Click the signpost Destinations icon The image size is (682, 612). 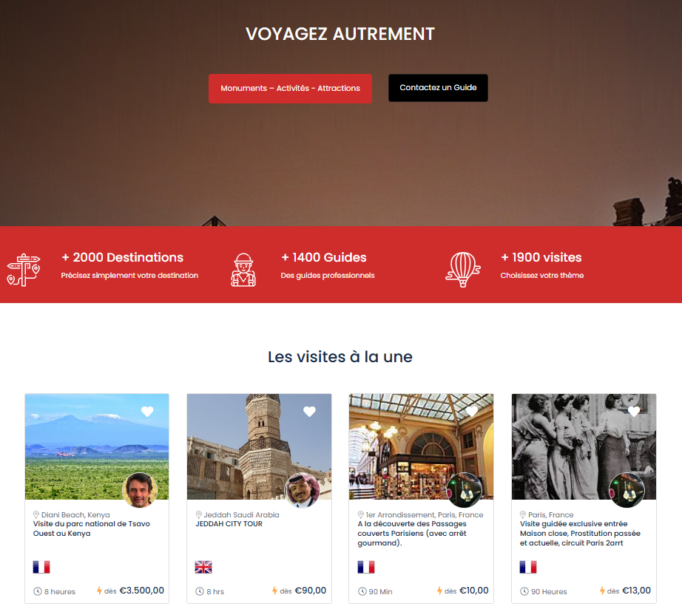pos(24,270)
